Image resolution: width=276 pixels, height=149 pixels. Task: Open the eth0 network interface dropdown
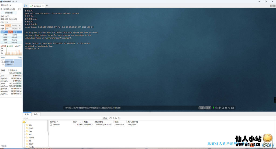18,46
